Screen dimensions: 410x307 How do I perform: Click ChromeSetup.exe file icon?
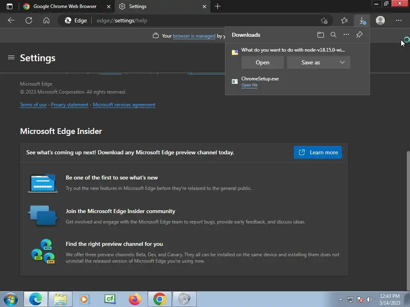235,82
